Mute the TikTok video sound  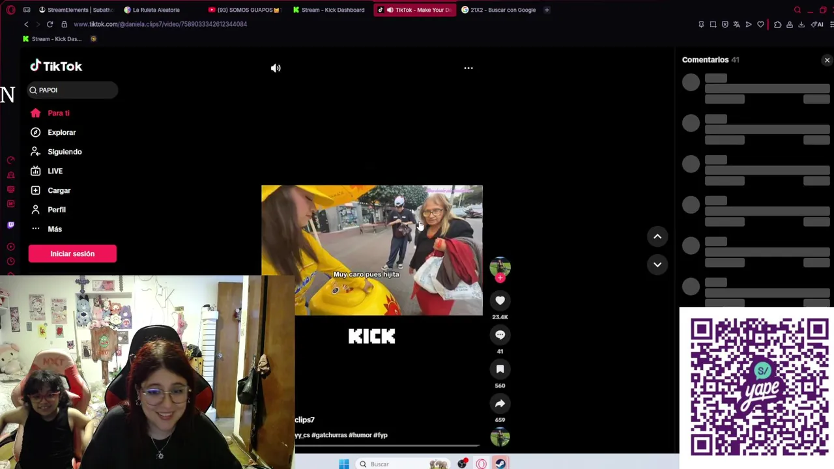[x=276, y=68]
